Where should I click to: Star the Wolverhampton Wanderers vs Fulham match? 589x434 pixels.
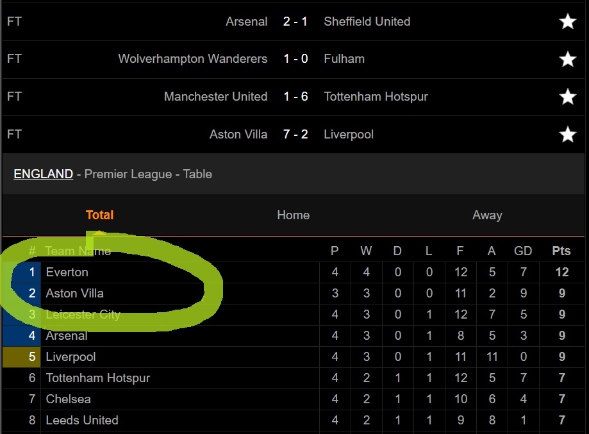pos(567,59)
